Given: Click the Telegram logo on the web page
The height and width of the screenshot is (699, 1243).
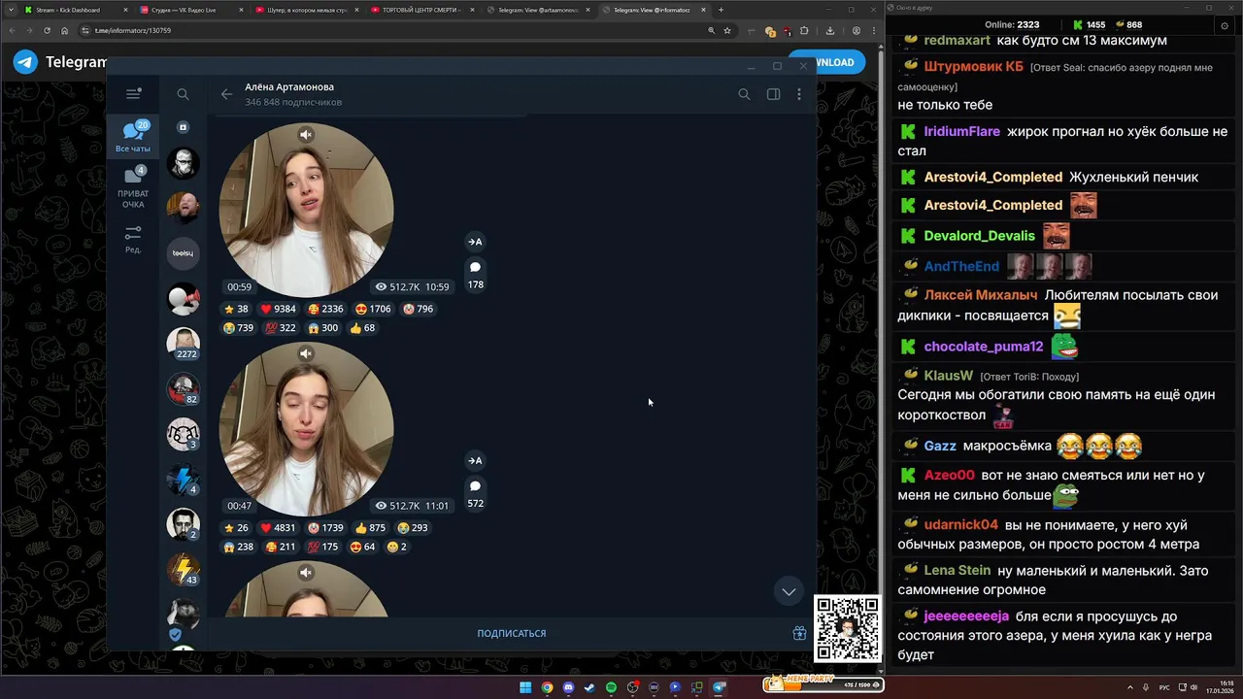Looking at the screenshot, I should pyautogui.click(x=25, y=62).
